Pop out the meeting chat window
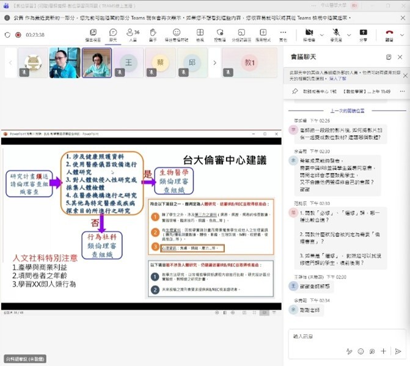410x366 pixels. click(x=389, y=57)
